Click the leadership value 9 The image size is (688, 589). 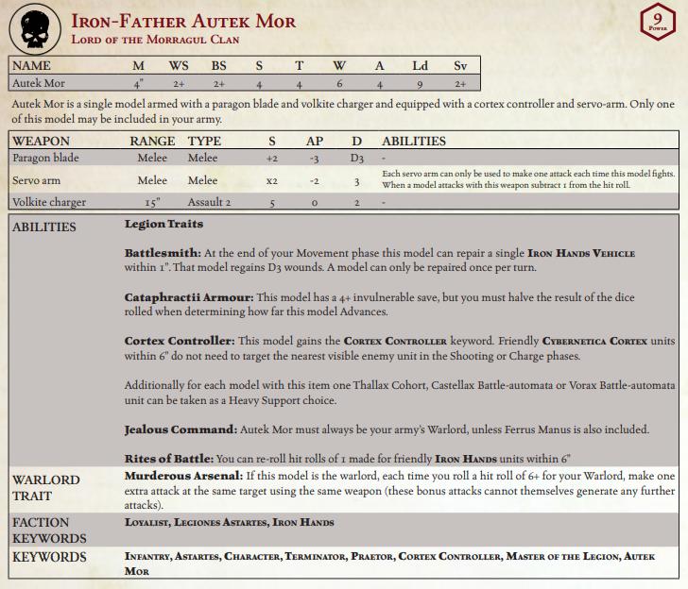click(x=420, y=84)
